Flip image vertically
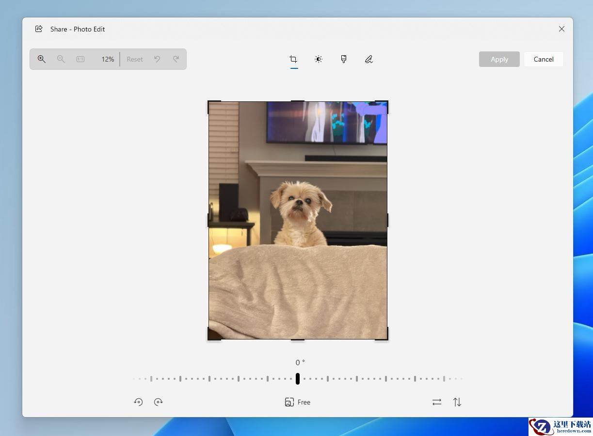This screenshot has width=593, height=436. click(457, 402)
